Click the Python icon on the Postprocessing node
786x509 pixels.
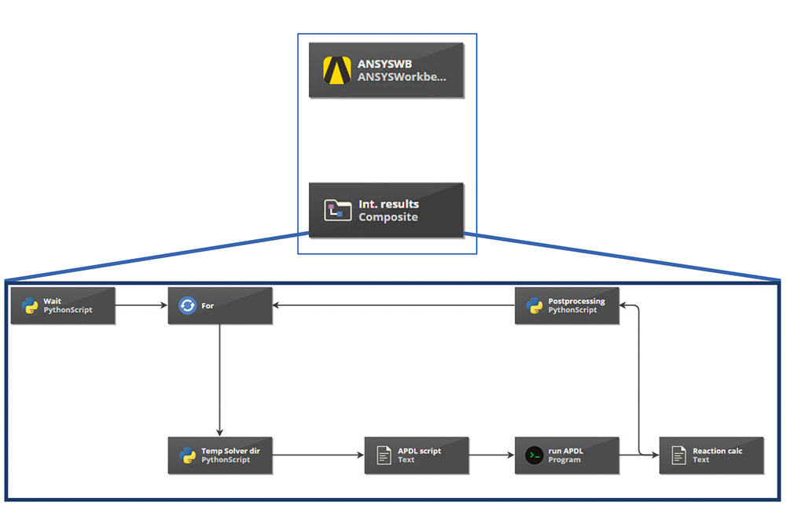[x=534, y=305]
